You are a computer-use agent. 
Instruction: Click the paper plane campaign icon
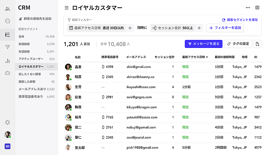pos(7,47)
